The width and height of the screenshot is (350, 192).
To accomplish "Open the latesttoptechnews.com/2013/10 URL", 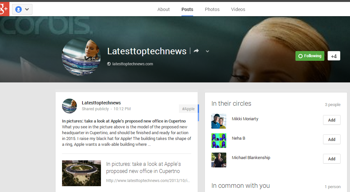I will tap(148, 180).
